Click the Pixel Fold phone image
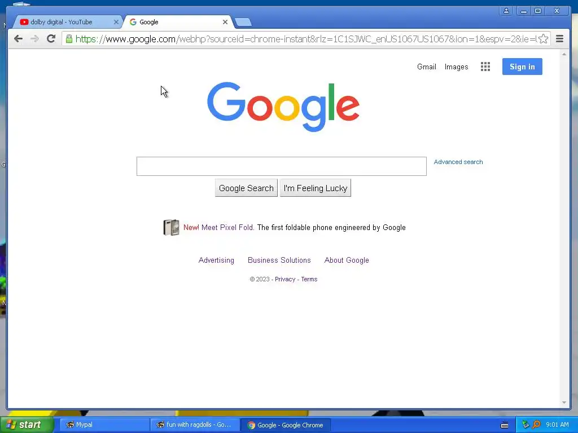This screenshot has width=578, height=433. tap(171, 227)
